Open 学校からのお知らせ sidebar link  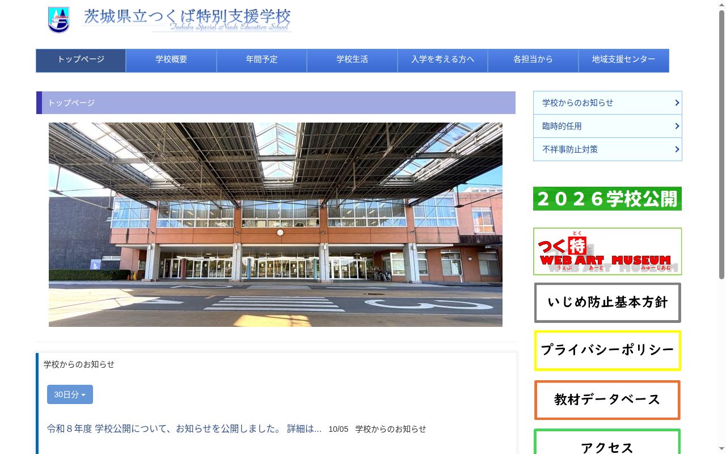(607, 103)
